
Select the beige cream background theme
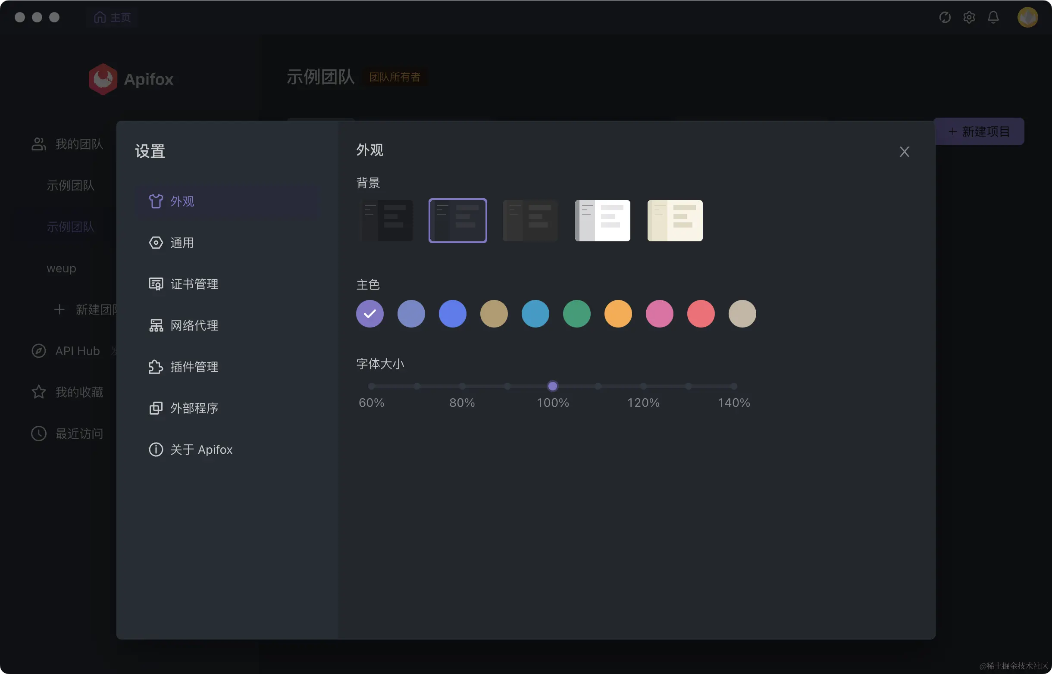tap(675, 220)
